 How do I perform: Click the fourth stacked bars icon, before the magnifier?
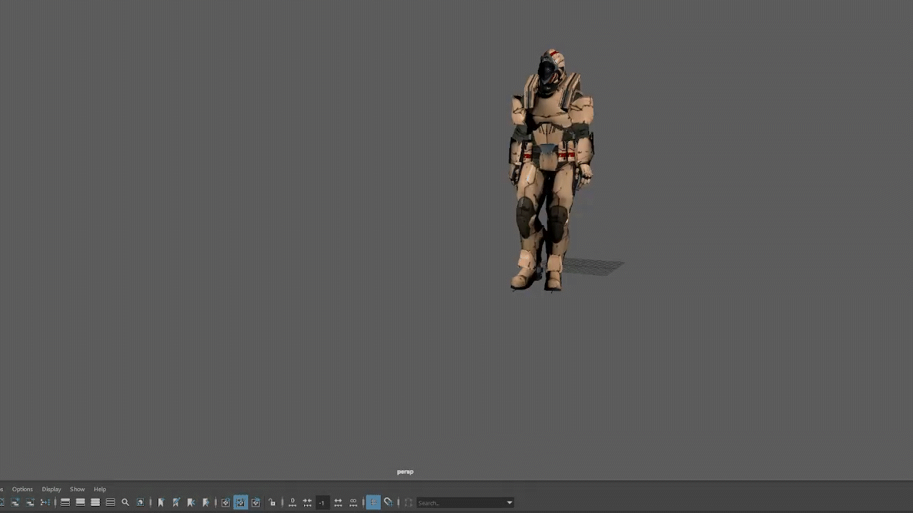click(111, 502)
